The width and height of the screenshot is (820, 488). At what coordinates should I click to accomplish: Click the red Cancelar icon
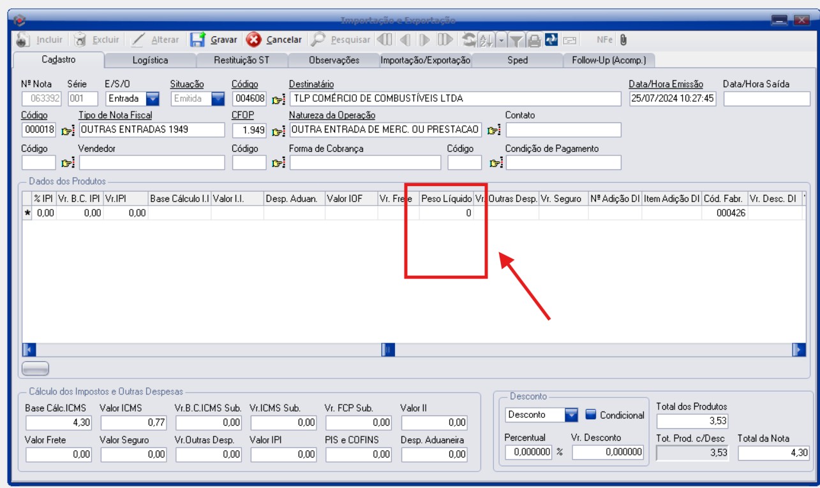(253, 39)
